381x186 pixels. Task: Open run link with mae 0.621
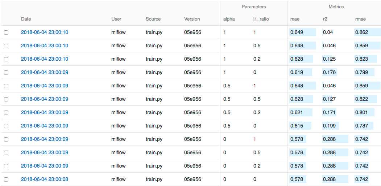pyautogui.click(x=45, y=112)
